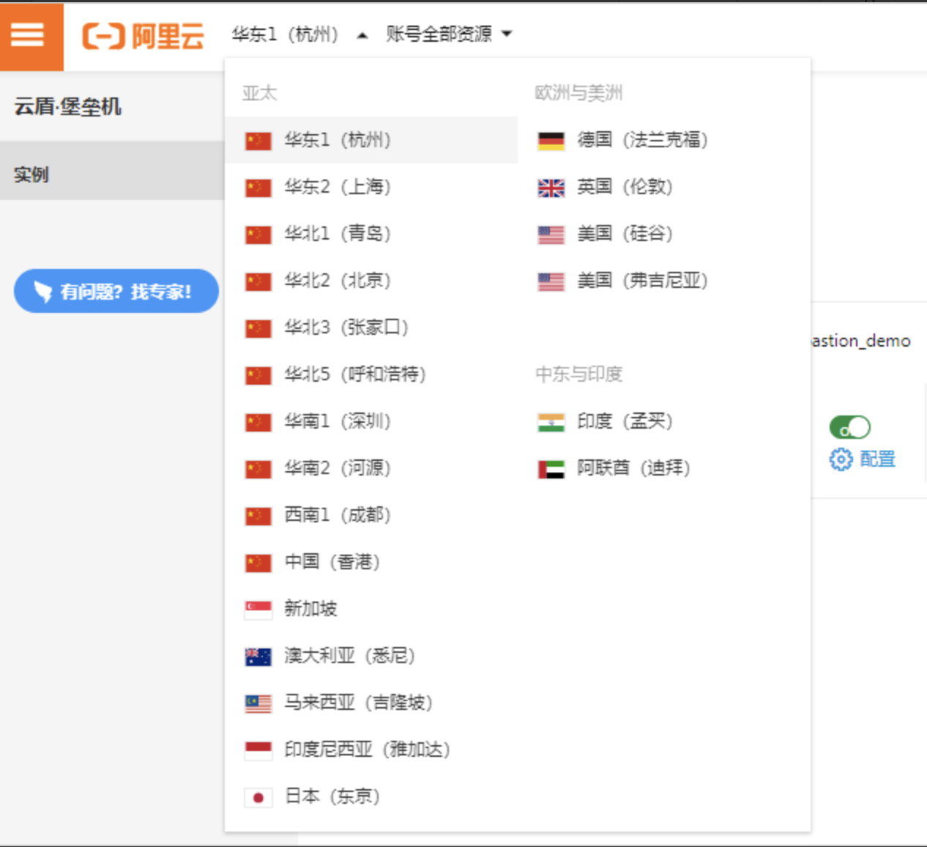The height and width of the screenshot is (847, 927).
Task: Click the 有问题？找专家 button
Action: (115, 291)
